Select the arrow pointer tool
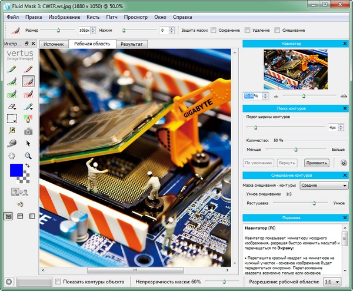Viewport: 353px width, 291px height. pos(28,143)
